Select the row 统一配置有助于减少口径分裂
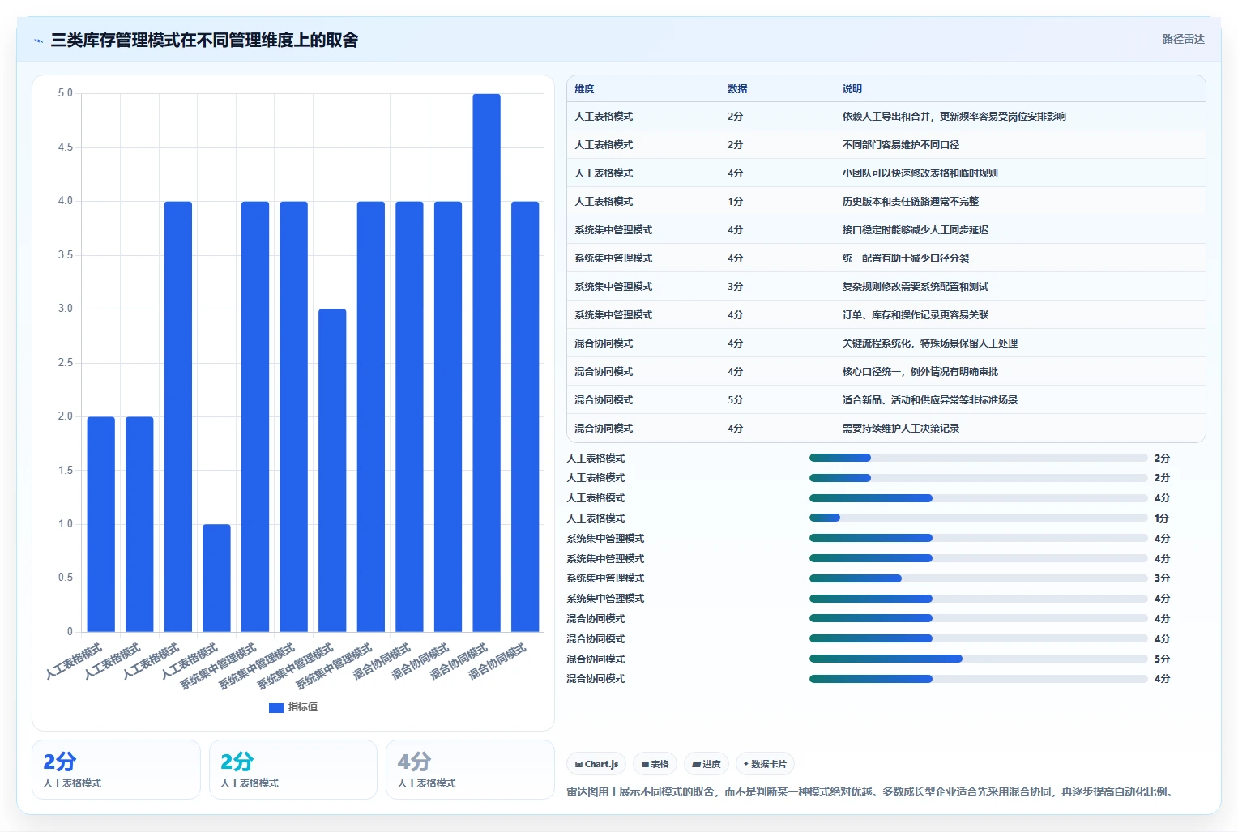The image size is (1238, 832). point(886,258)
